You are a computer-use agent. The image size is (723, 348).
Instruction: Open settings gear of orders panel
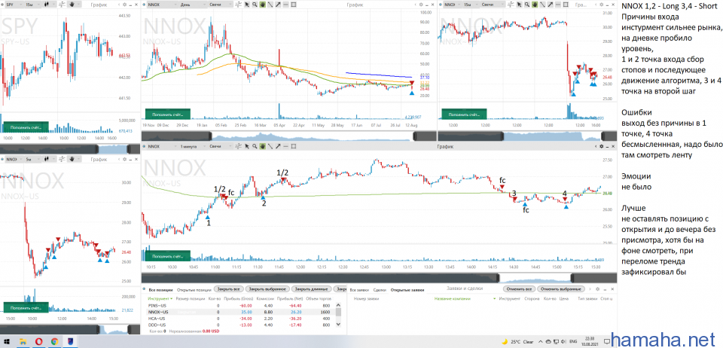pos(598,288)
